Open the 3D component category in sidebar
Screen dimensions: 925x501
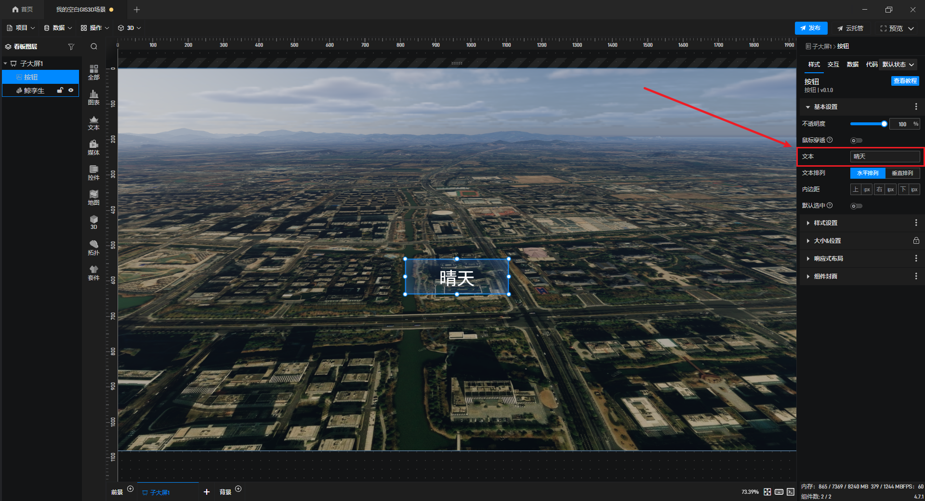tap(94, 222)
